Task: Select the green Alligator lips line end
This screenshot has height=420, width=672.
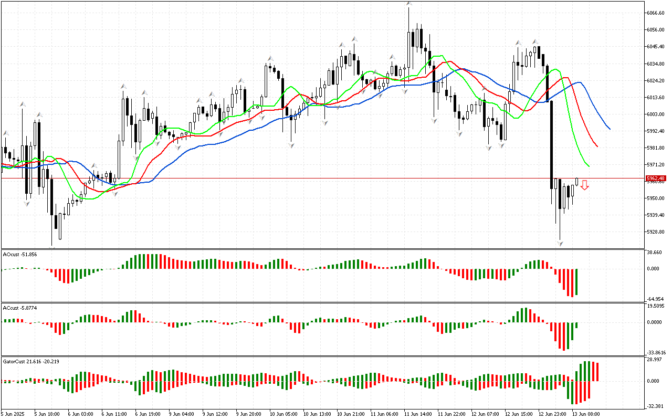Action: point(589,166)
